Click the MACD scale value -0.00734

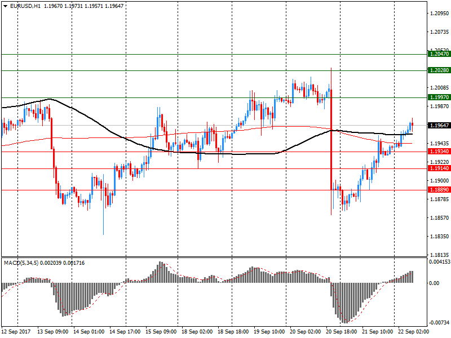440,322
